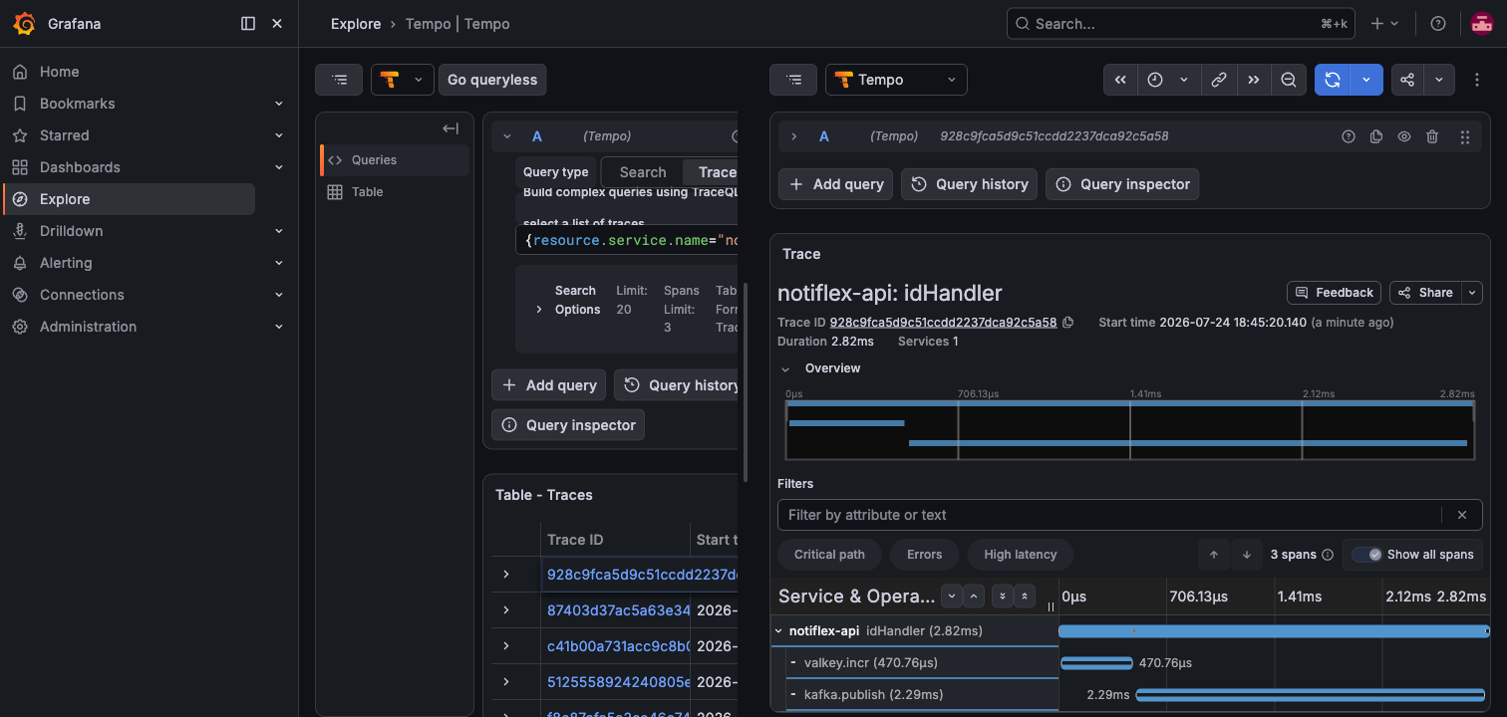Expand the row for trace c41b00a731acc9c8

click(506, 646)
